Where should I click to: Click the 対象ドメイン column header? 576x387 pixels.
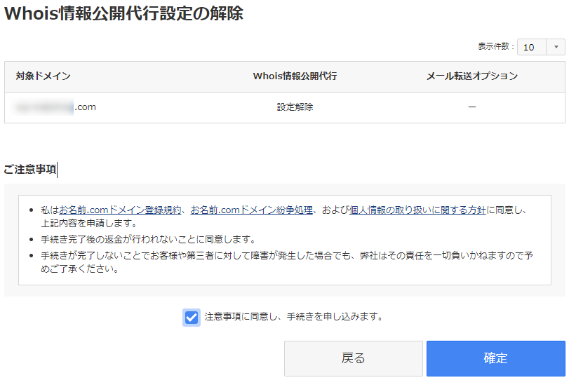pos(43,76)
